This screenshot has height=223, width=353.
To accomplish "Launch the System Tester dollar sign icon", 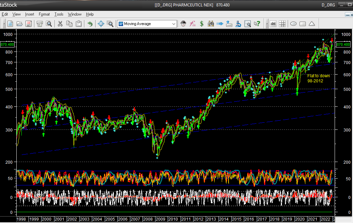I will 202,24.
